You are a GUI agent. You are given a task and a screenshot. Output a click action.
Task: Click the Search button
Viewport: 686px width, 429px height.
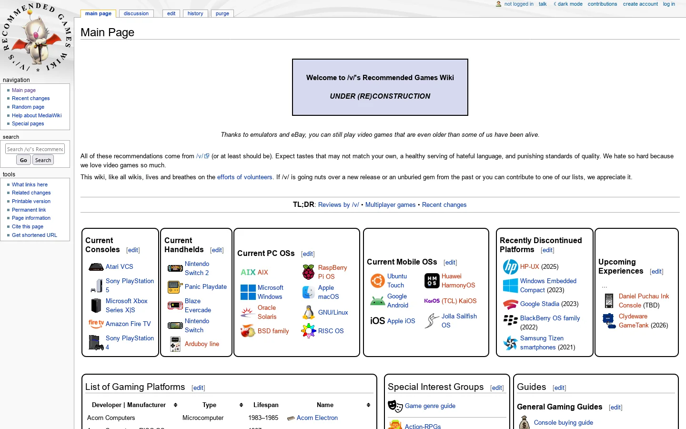tap(43, 160)
